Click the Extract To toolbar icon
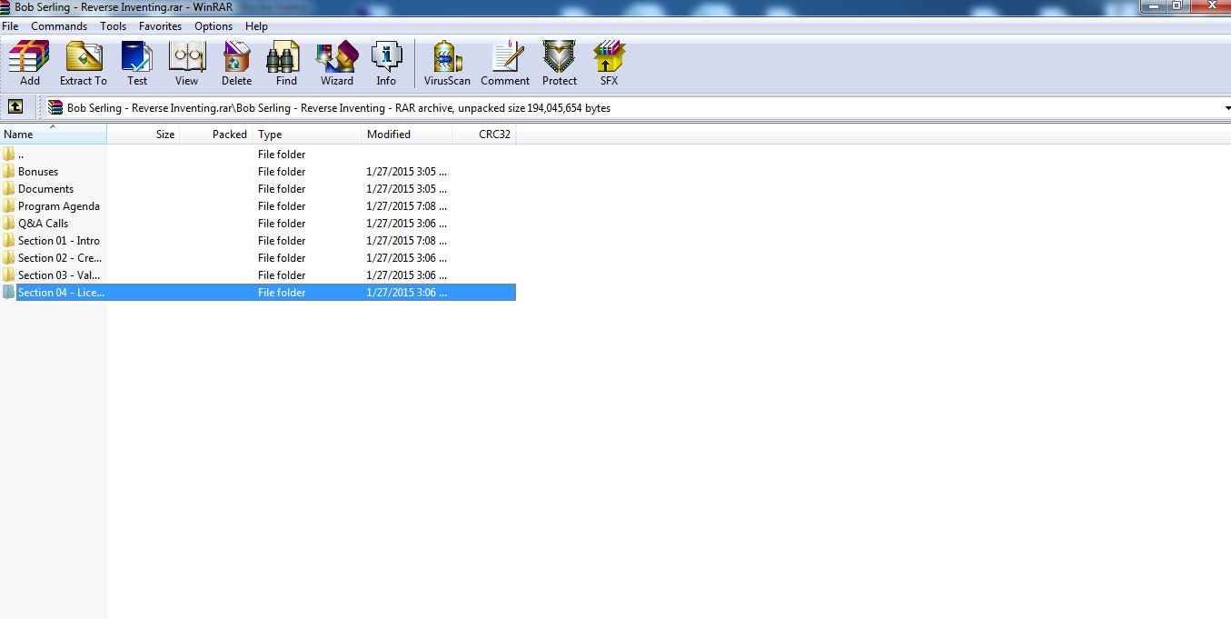 click(84, 64)
